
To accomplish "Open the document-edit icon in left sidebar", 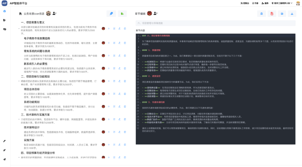I will pos(4,20).
